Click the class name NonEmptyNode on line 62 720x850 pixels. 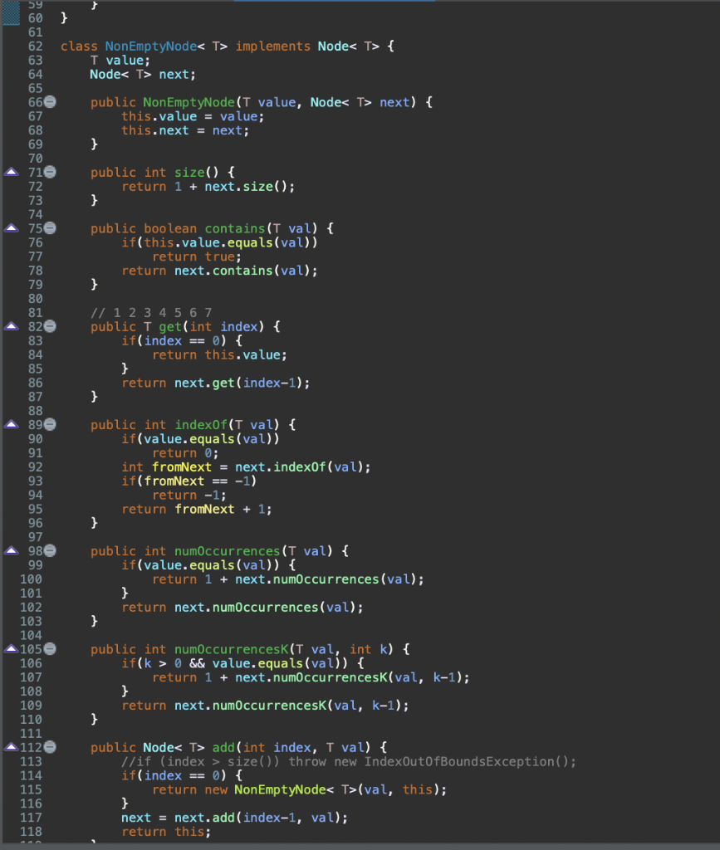tap(150, 46)
